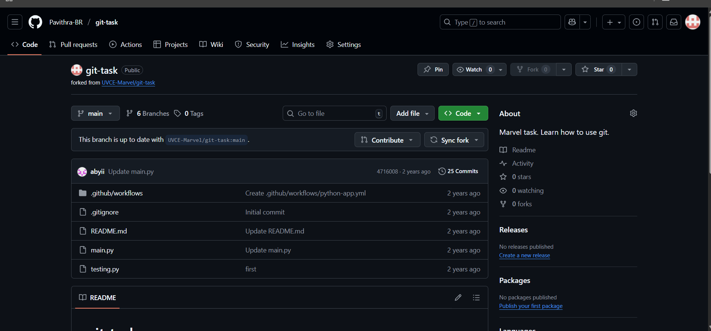Edit README with pencil icon
Viewport: 711px width, 331px height.
click(x=458, y=297)
